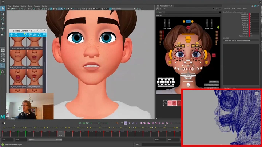Select the Oh_wide_frown pose thumbnail

18,77
